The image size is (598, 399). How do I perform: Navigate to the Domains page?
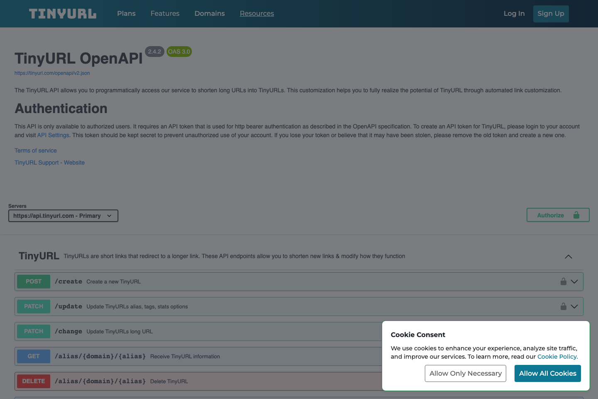[209, 13]
